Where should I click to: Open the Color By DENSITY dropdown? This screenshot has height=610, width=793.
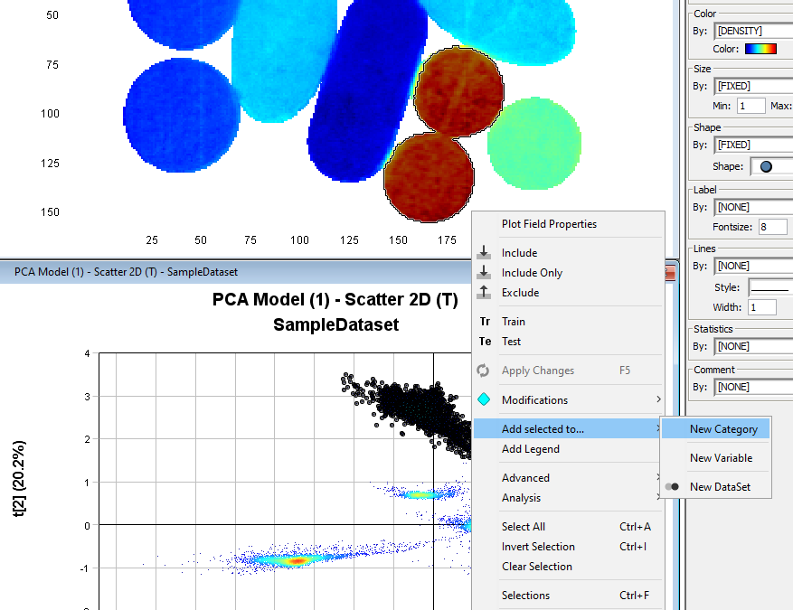tap(752, 32)
